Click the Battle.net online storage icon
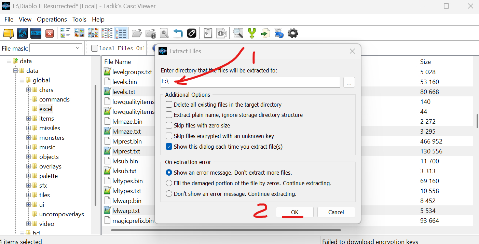Screen dimensions: 479x244 [22, 33]
